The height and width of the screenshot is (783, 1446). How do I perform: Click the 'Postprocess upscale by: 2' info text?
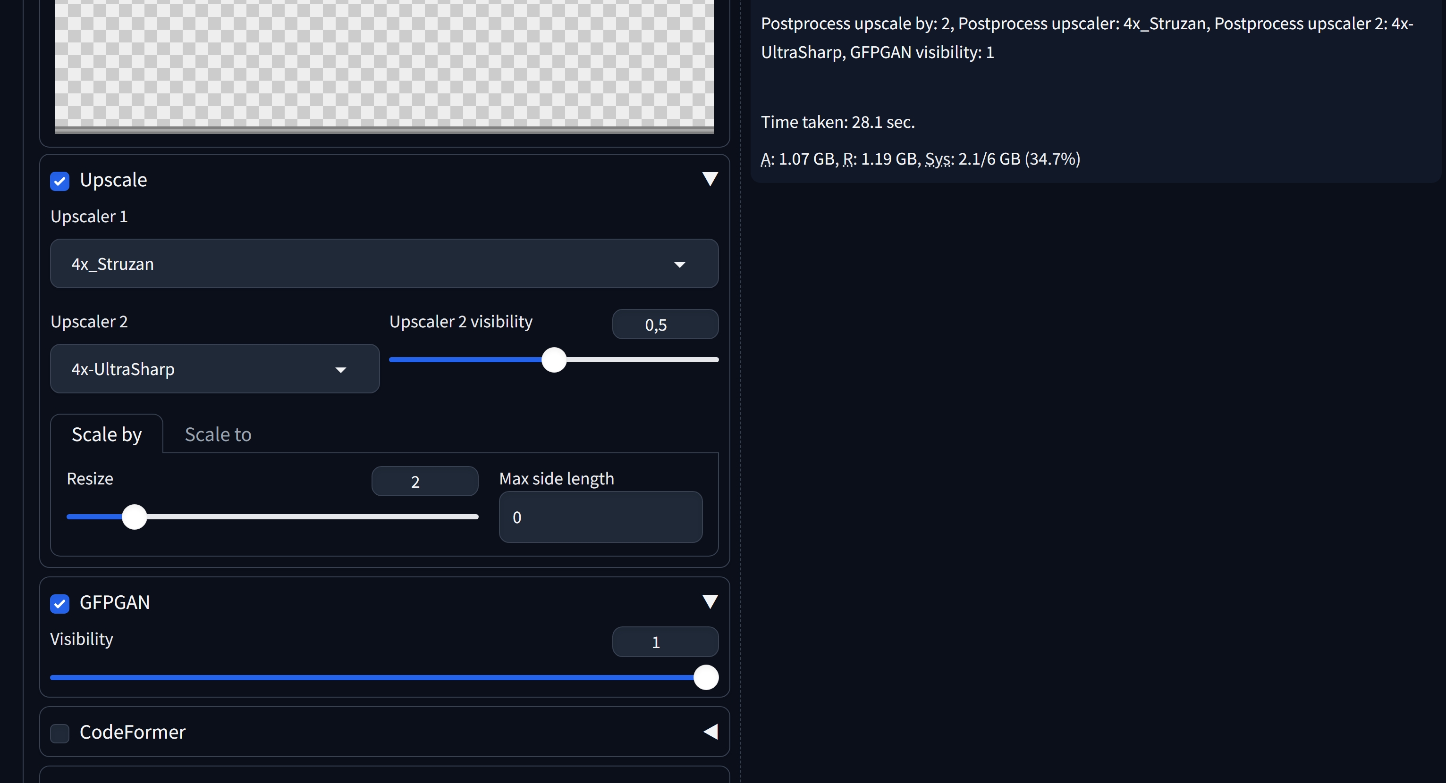[855, 24]
